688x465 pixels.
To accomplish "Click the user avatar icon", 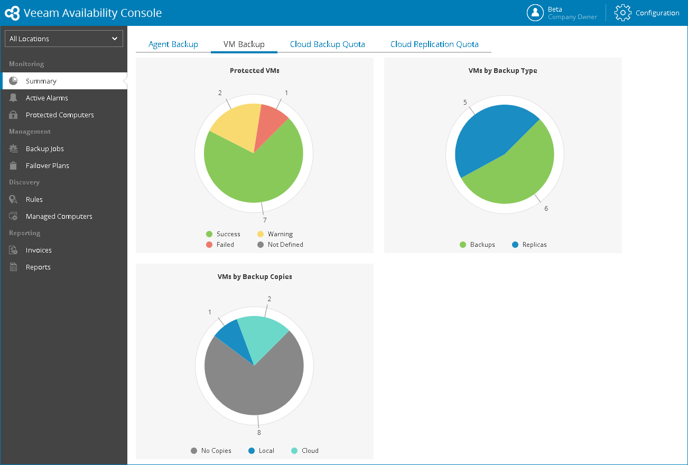I will click(535, 13).
